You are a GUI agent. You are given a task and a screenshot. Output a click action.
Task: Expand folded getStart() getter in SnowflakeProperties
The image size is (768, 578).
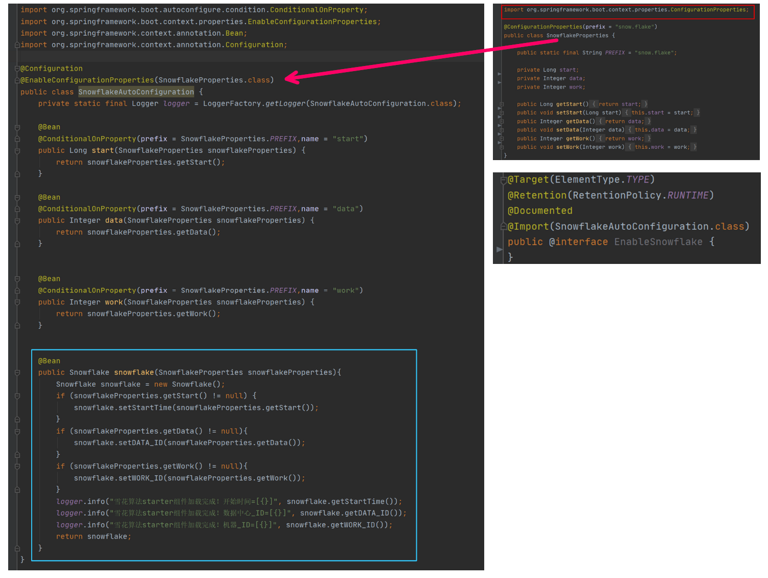point(502,104)
